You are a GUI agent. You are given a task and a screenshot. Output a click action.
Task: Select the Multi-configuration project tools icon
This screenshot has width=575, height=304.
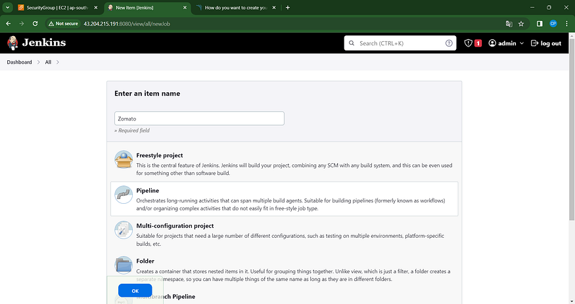pyautogui.click(x=124, y=230)
